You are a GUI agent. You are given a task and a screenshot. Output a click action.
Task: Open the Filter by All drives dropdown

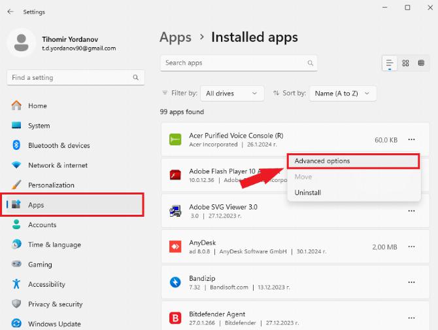[x=232, y=94]
